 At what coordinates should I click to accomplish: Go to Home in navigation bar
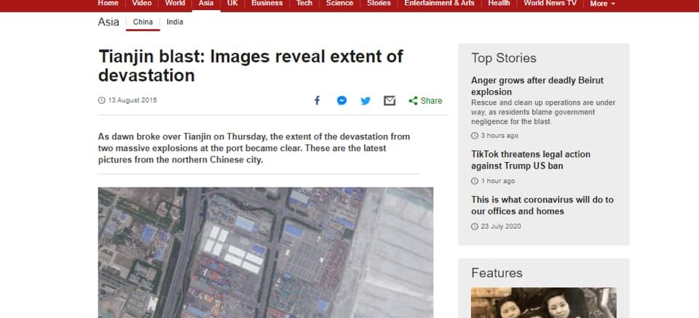tap(108, 3)
